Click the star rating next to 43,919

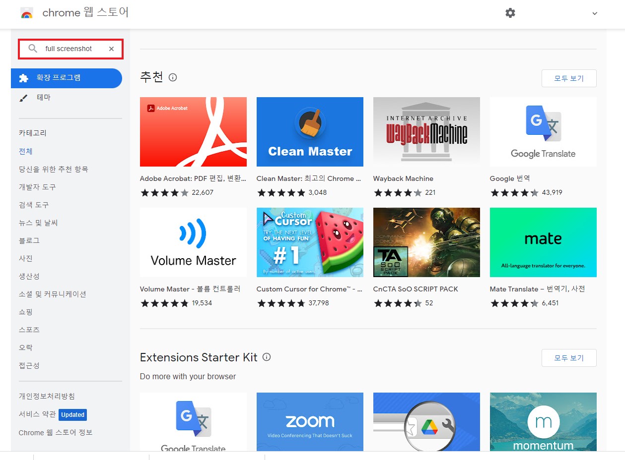point(515,193)
